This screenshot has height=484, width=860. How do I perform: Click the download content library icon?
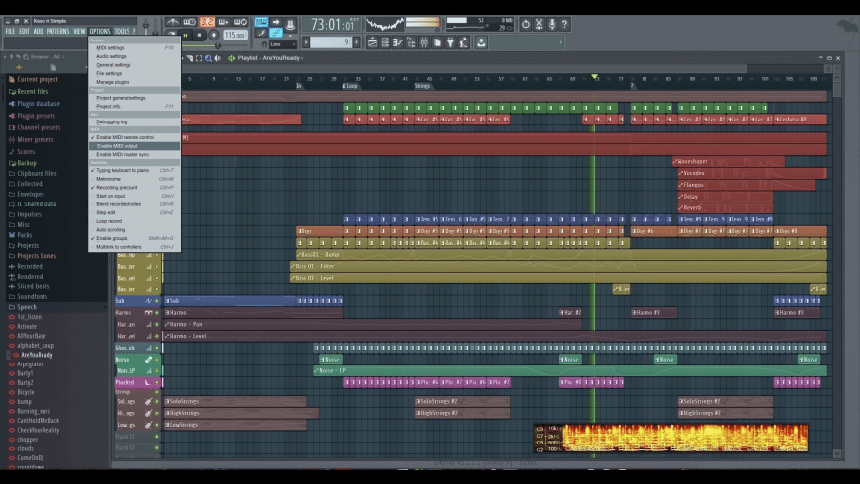tap(481, 42)
